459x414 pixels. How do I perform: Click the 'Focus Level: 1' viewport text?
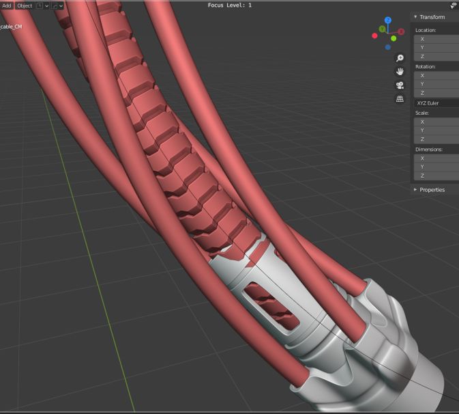pos(229,5)
